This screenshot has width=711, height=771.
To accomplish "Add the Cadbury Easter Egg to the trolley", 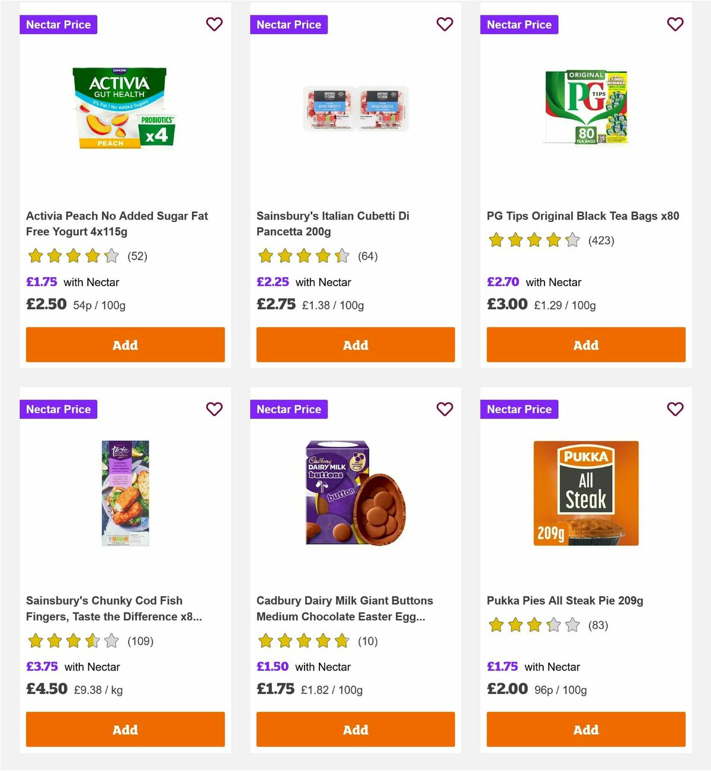I will click(x=355, y=730).
